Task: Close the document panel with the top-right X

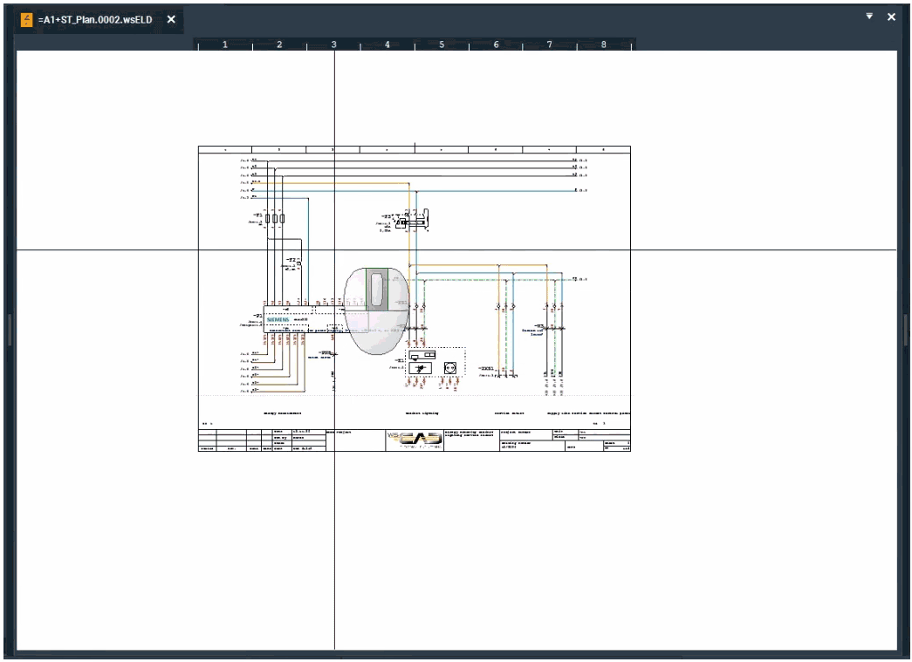Action: (891, 17)
